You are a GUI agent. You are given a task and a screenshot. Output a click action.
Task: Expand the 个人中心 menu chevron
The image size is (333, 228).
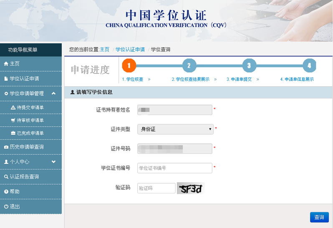point(53,162)
